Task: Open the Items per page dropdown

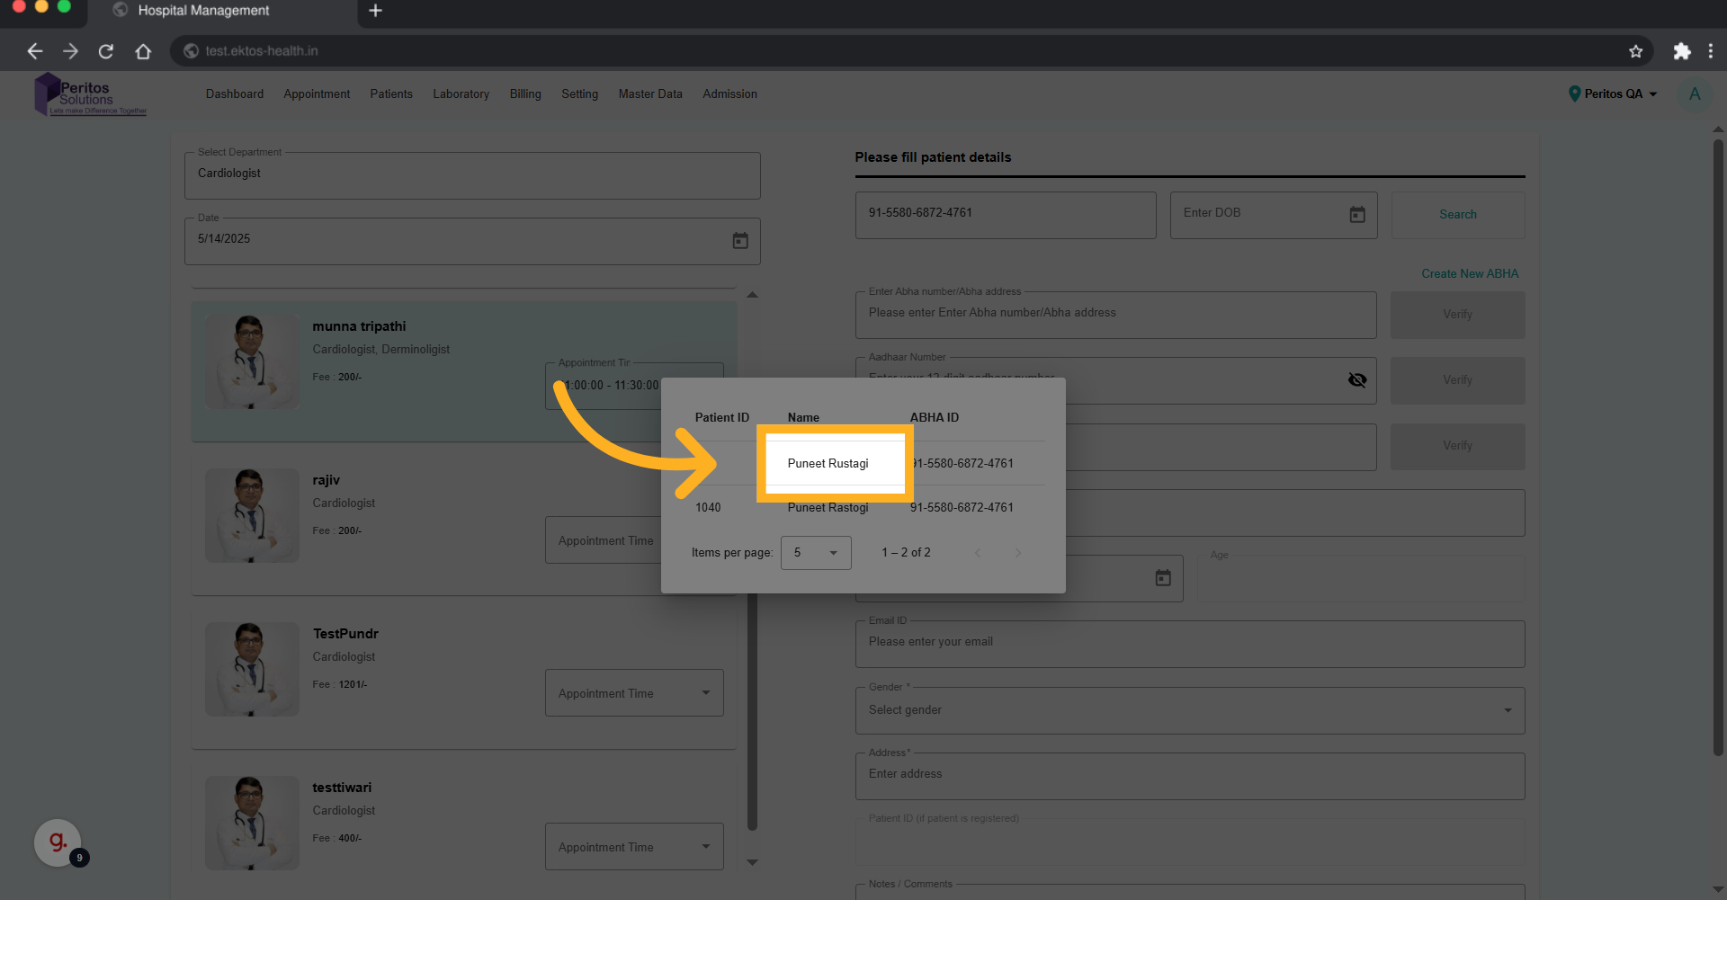Action: [815, 553]
